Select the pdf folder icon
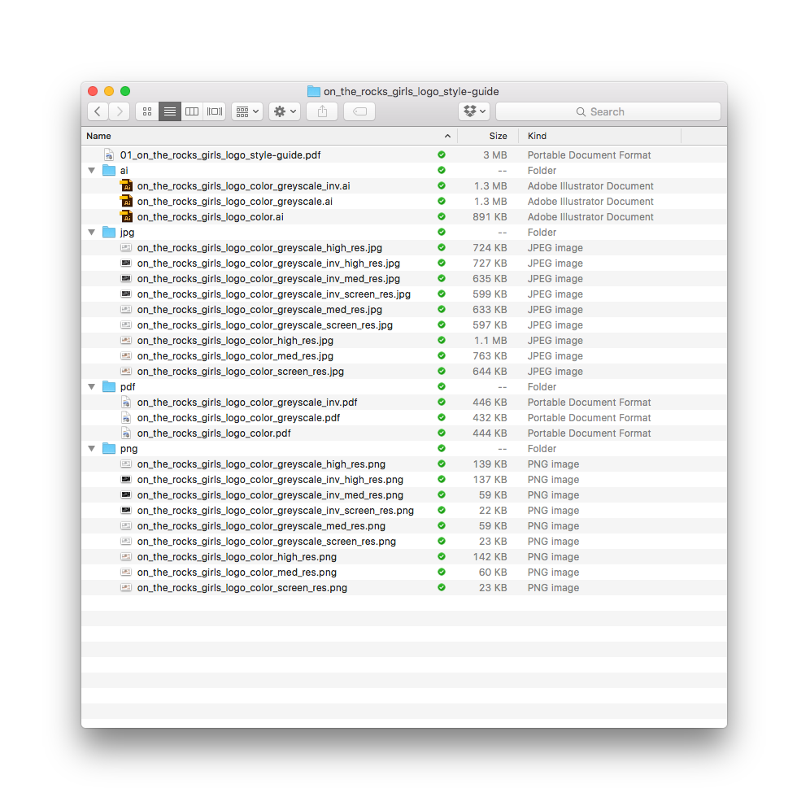Image resolution: width=810 pixels, height=810 pixels. click(109, 387)
